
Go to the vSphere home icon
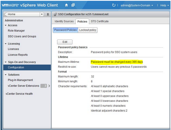(66, 5)
